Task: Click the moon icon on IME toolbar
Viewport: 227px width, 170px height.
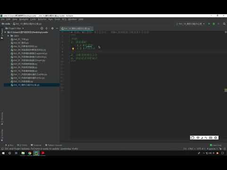Action: [202, 138]
